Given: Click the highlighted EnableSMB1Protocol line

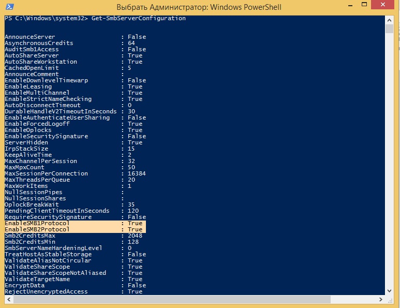Looking at the screenshot, I should [75, 223].
